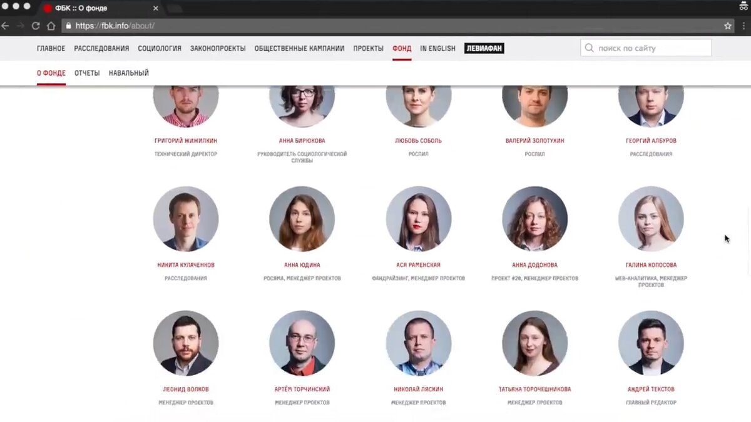This screenshot has height=422, width=751.
Task: Bookmark page with the star icon
Action: coord(728,26)
